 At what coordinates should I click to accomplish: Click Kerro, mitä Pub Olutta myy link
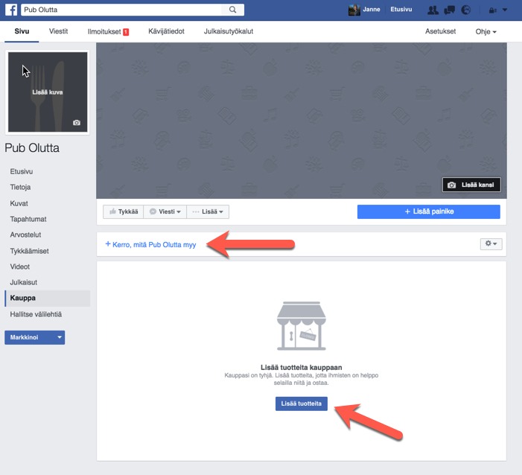(x=150, y=245)
